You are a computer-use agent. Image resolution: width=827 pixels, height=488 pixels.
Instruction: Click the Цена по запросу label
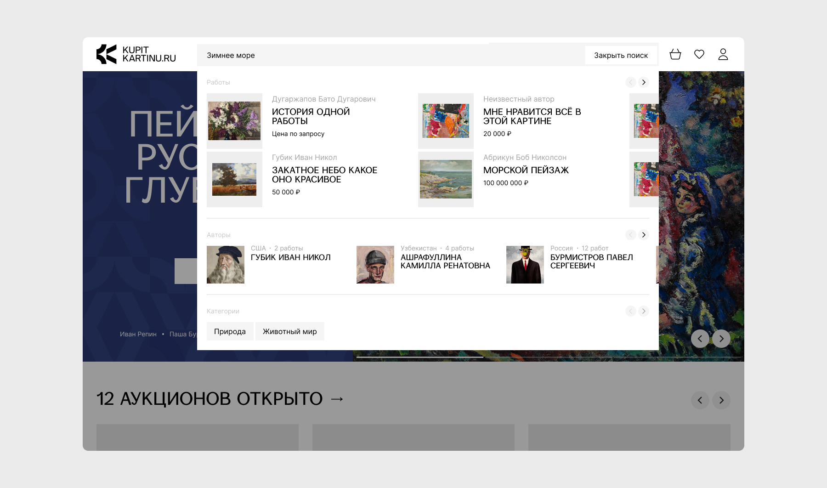[x=298, y=134]
